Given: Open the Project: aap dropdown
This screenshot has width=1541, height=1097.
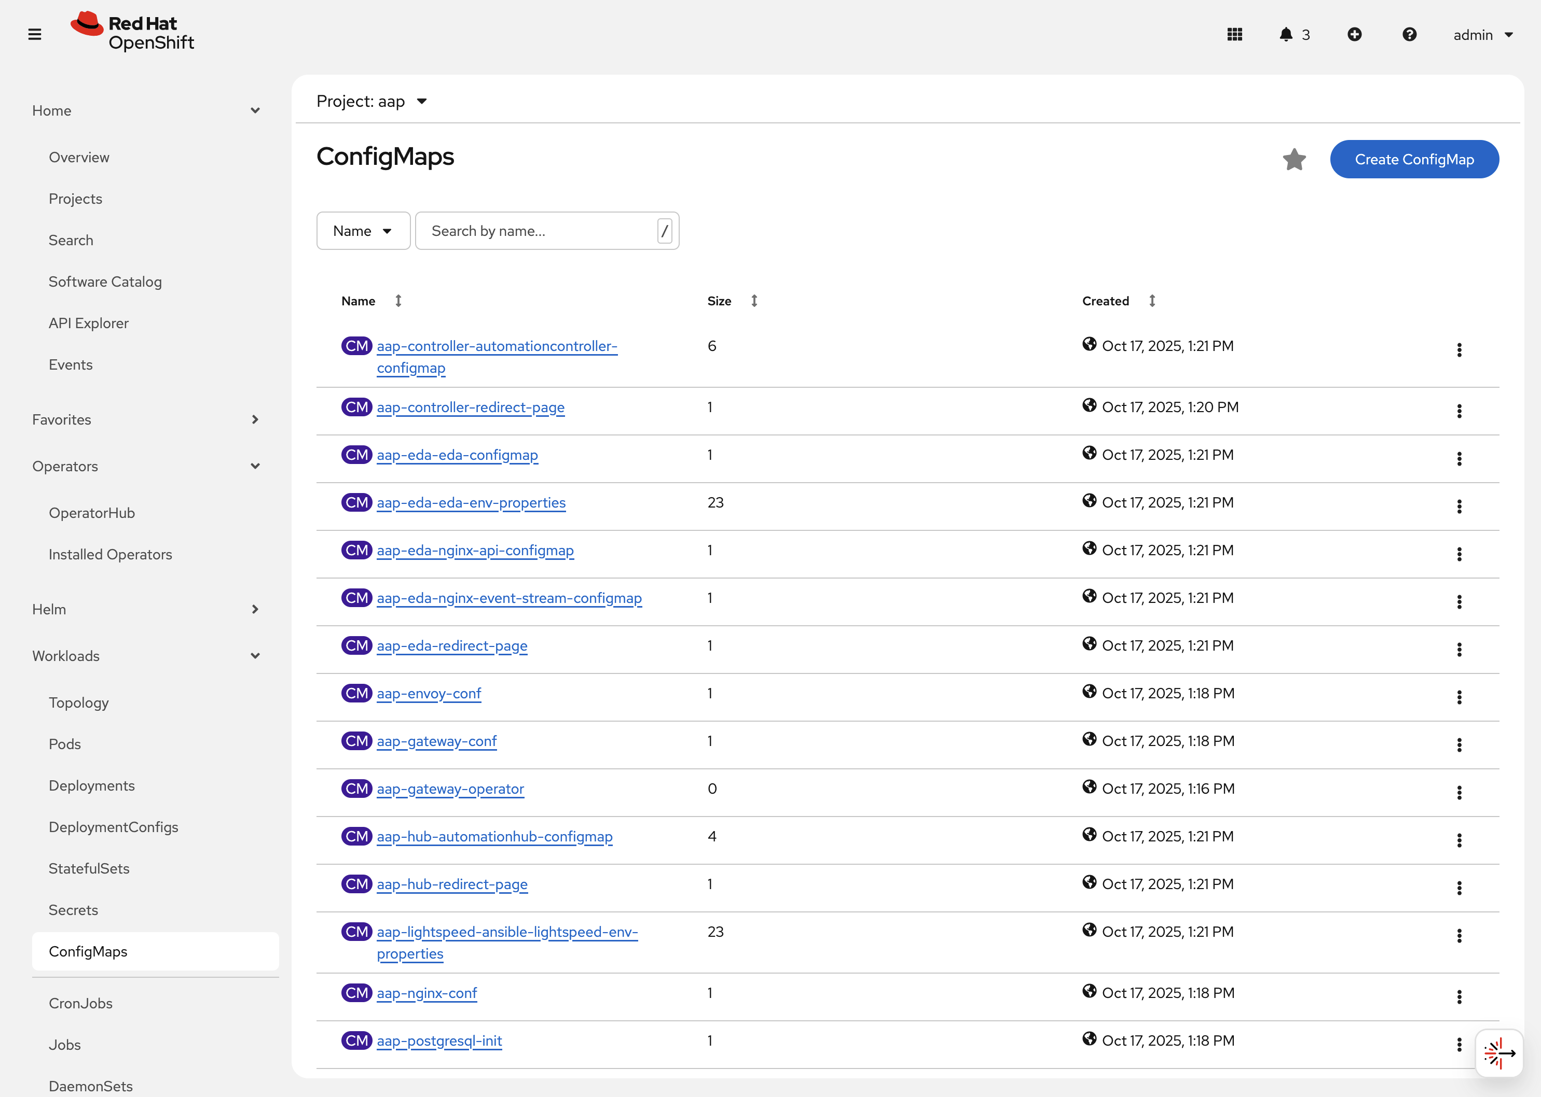Looking at the screenshot, I should (x=372, y=101).
